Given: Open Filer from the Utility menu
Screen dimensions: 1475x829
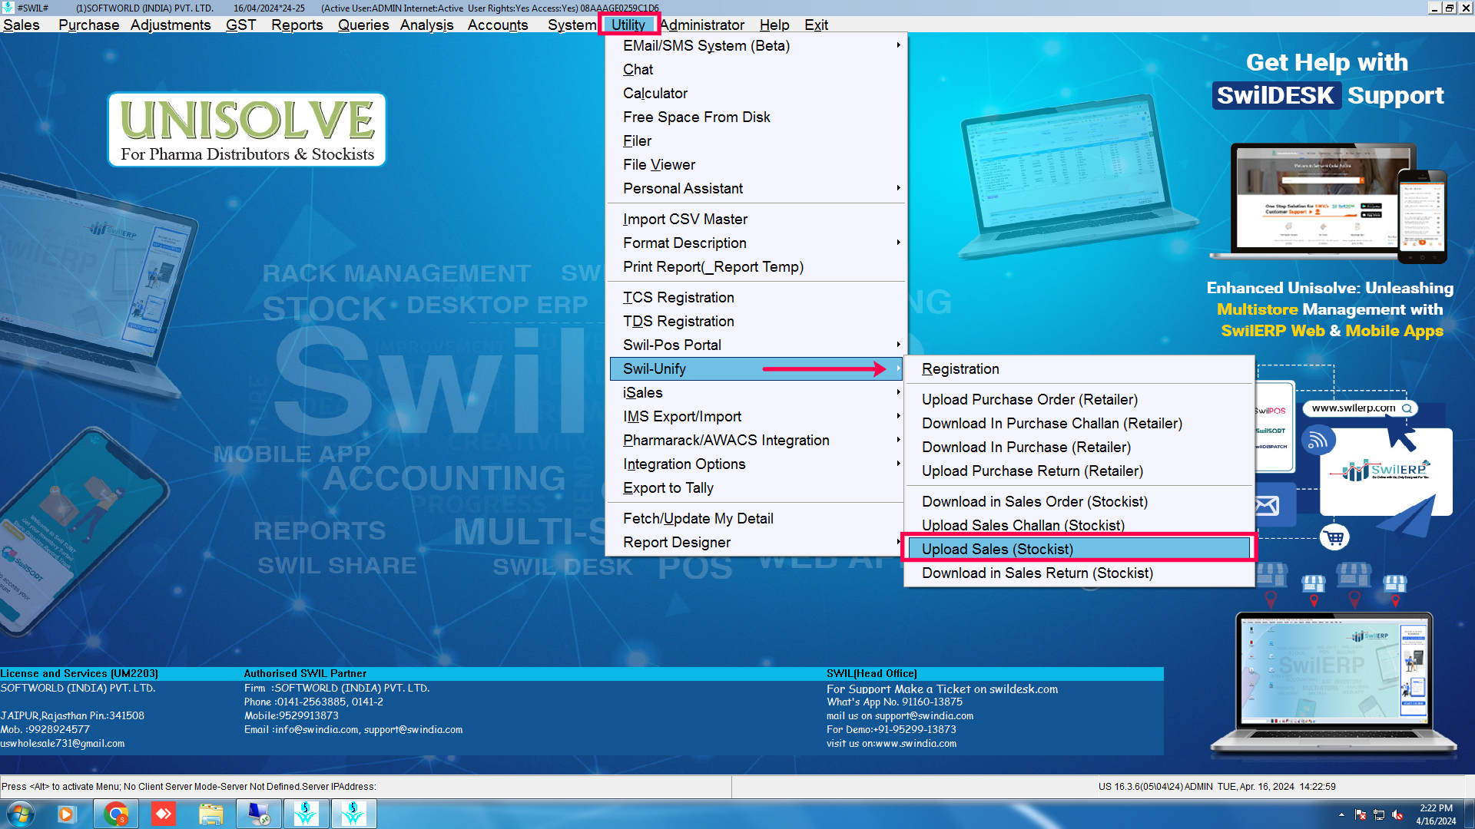Looking at the screenshot, I should (755, 140).
